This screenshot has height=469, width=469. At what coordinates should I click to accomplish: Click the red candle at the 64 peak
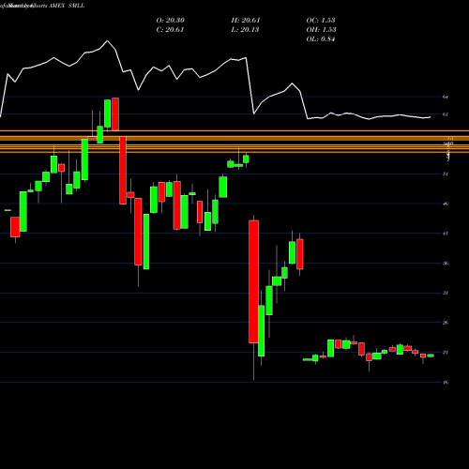click(115, 114)
